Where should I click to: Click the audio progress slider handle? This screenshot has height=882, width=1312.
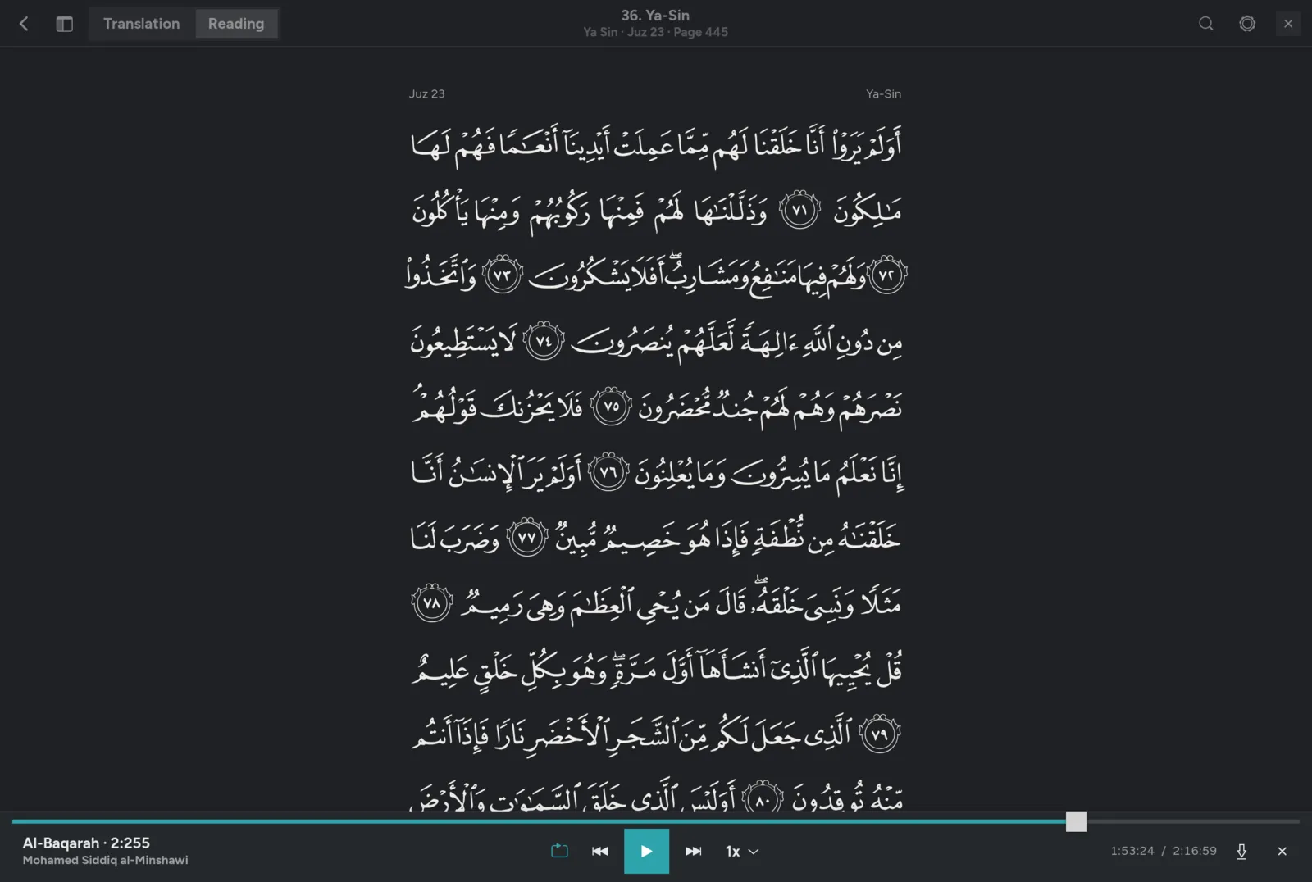[x=1076, y=821]
